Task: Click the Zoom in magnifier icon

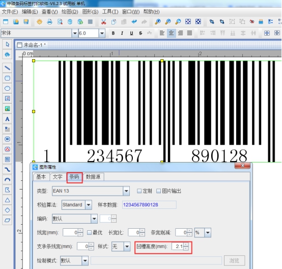Action: (x=158, y=22)
